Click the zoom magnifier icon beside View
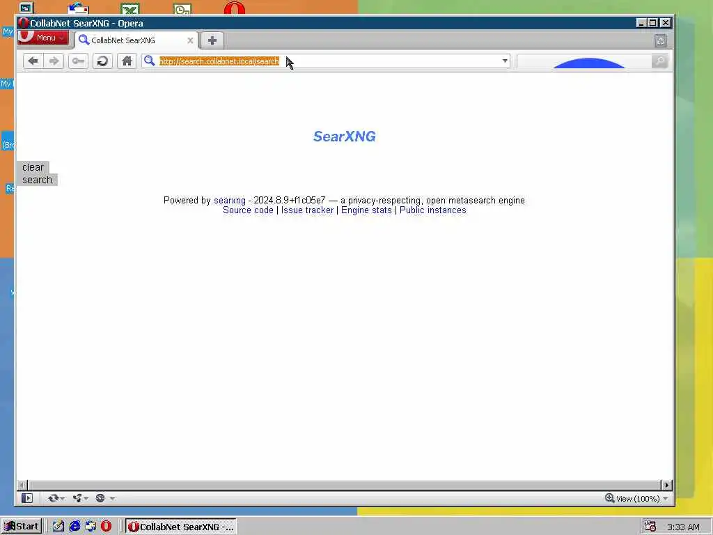Screen dimensions: 713x535 pyautogui.click(x=610, y=498)
